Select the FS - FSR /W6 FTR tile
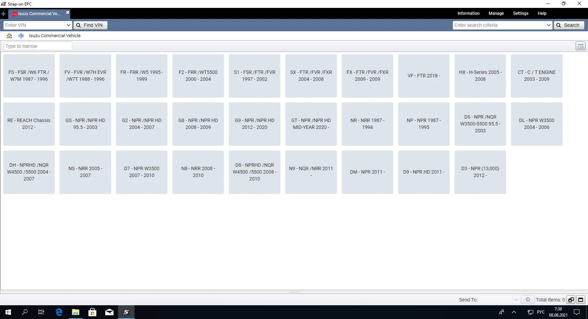This screenshot has height=319, width=588. click(x=29, y=76)
